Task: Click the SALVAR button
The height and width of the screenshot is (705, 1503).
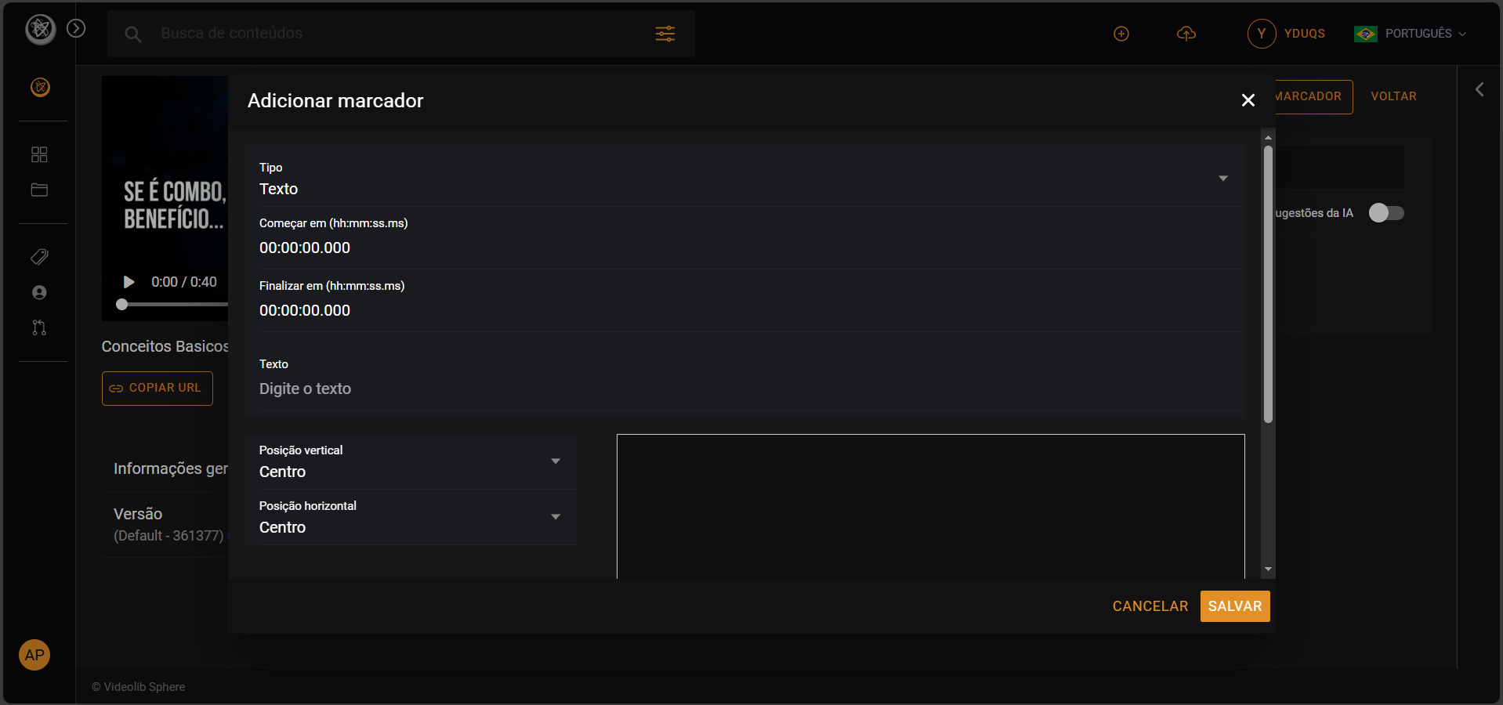Action: click(x=1234, y=606)
